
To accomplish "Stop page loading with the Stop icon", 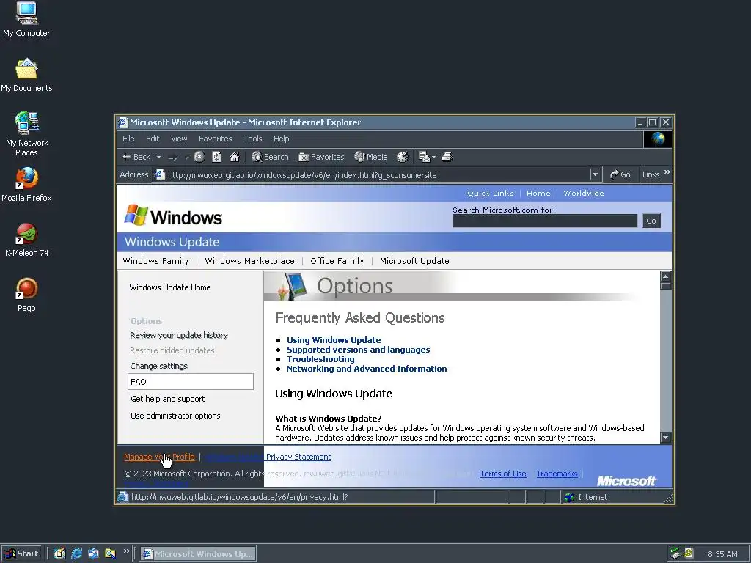I will click(199, 157).
